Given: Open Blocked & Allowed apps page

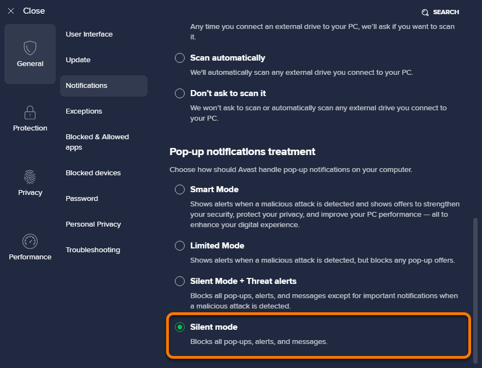Looking at the screenshot, I should [x=97, y=142].
